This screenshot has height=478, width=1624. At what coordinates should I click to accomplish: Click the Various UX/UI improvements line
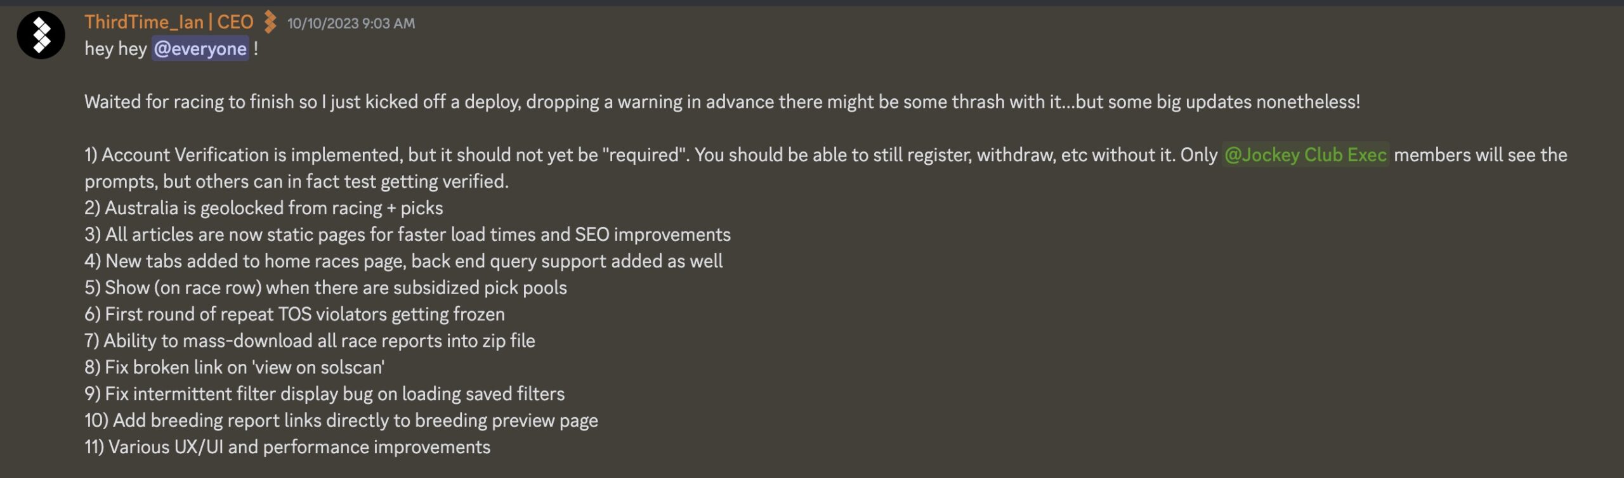(287, 448)
